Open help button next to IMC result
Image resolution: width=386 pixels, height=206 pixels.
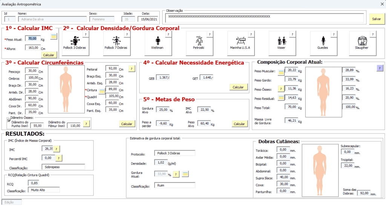click(x=57, y=149)
